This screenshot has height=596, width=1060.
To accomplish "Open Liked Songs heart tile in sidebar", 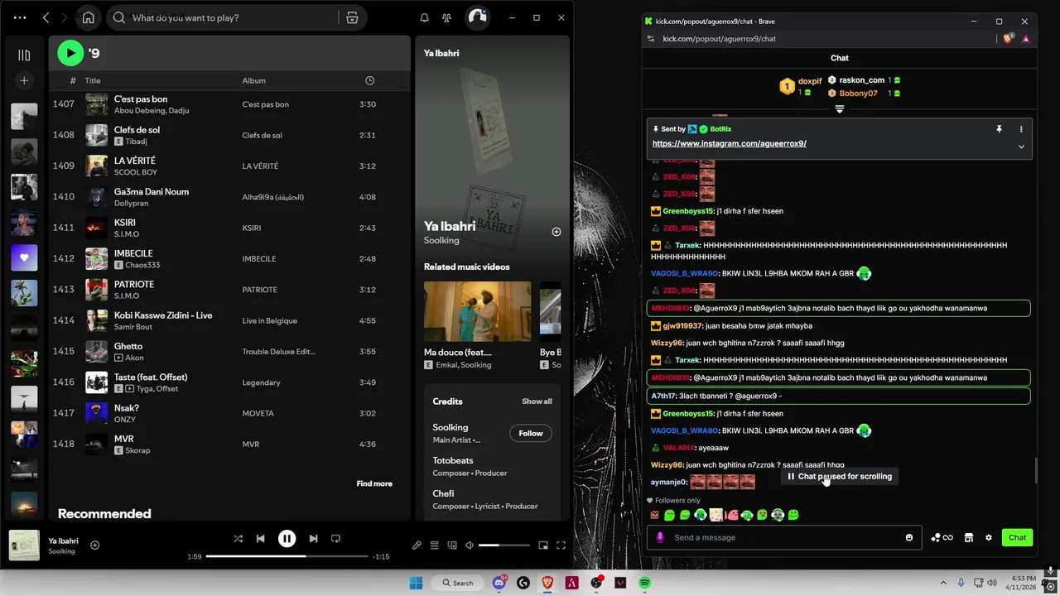I will tap(24, 257).
